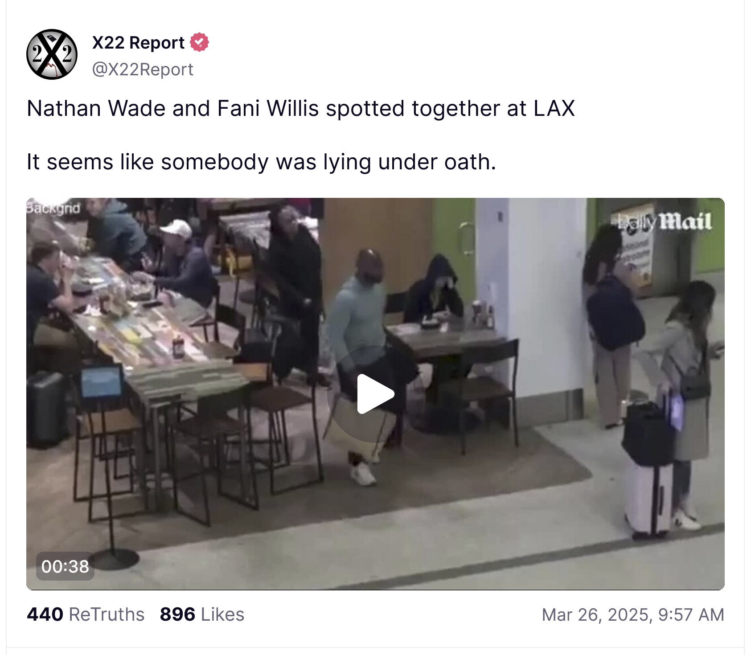Click the red verified badge
751x655 pixels.
[x=199, y=42]
